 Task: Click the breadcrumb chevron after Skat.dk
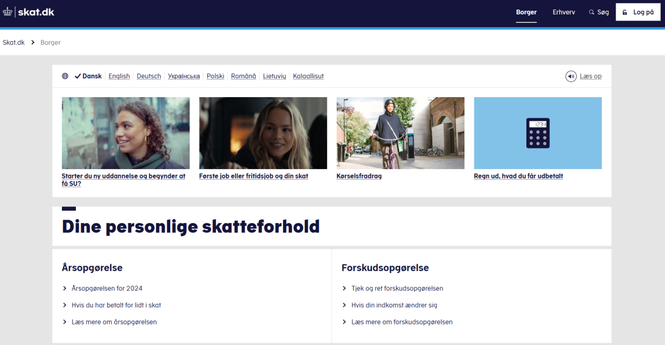tap(33, 43)
